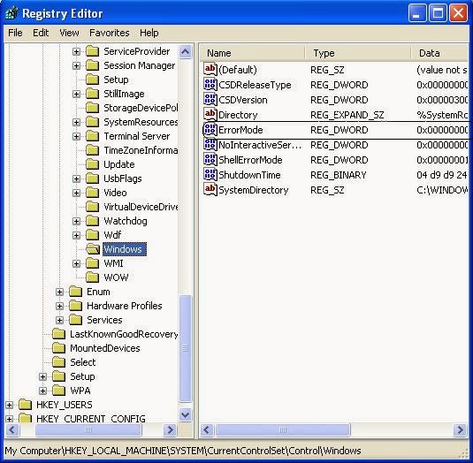473x463 pixels.
Task: Expand the HKEY_CURRENT_CONFIG hive
Action: point(9,419)
